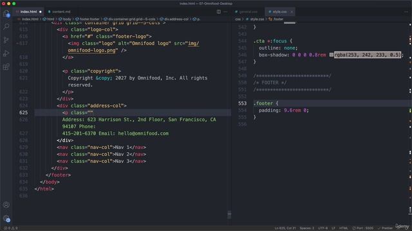Viewport: 412px width, 231px height.
Task: Click Ln 625, Col 21 status item
Action: 285,228
